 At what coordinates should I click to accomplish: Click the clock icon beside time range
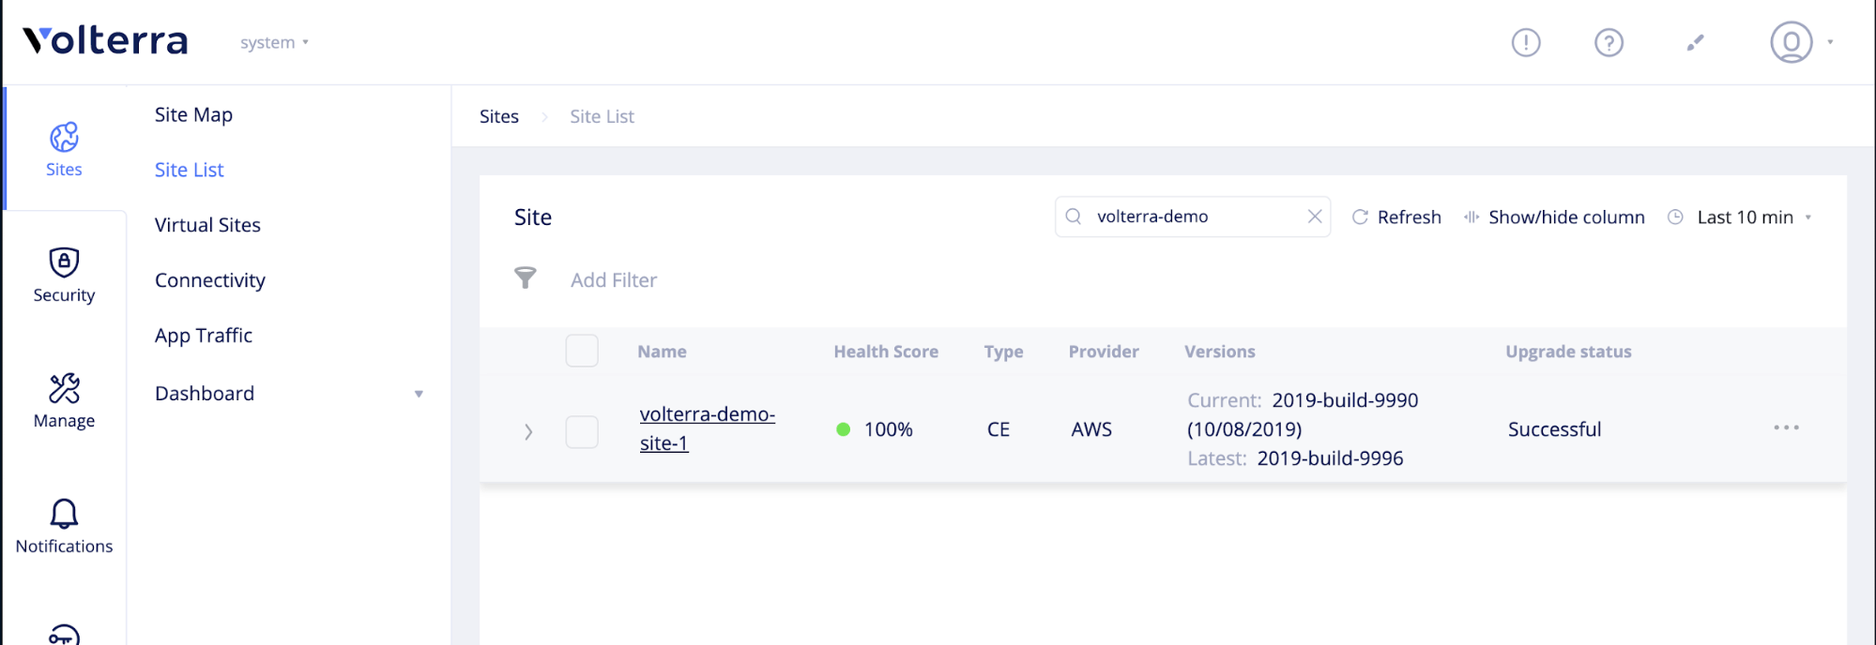[1675, 217]
